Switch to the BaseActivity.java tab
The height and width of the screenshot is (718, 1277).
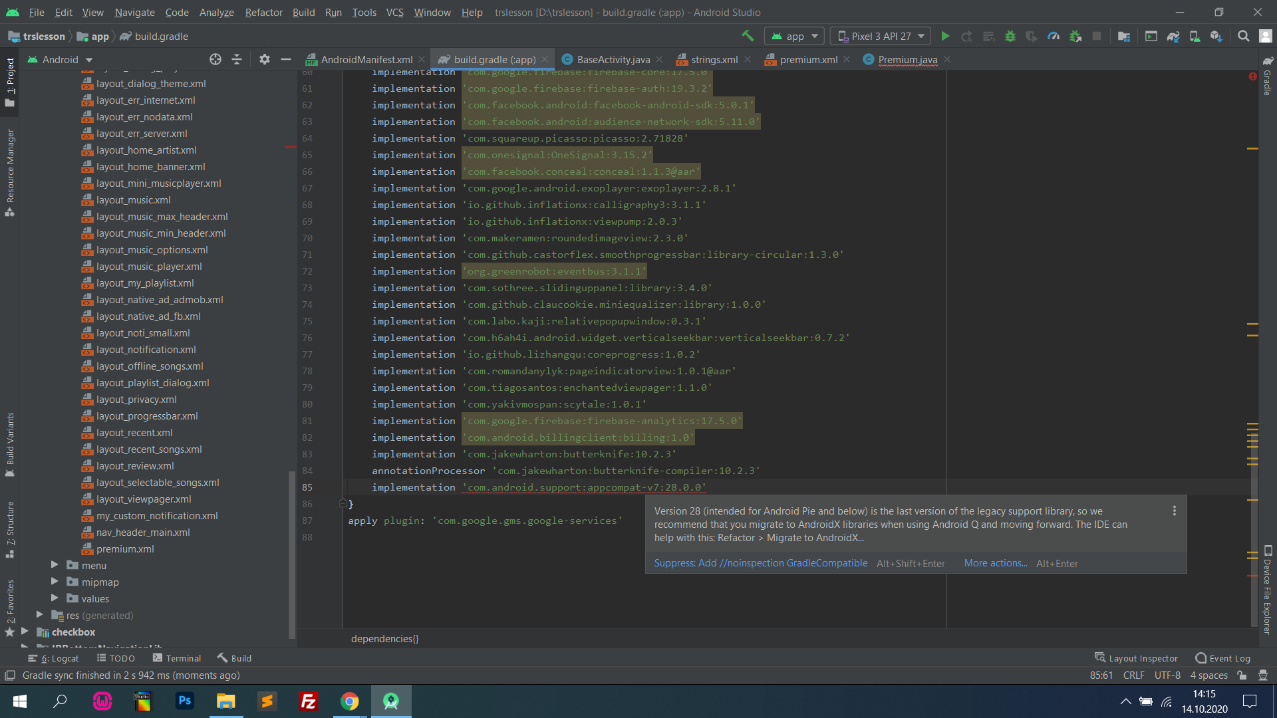coord(613,59)
